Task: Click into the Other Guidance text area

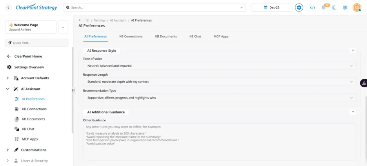Action: [x=219, y=142]
